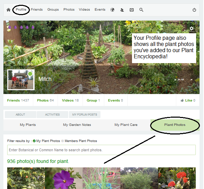204x189 pixels.
Task: Open the My Garden Notes tab
Action: click(77, 125)
